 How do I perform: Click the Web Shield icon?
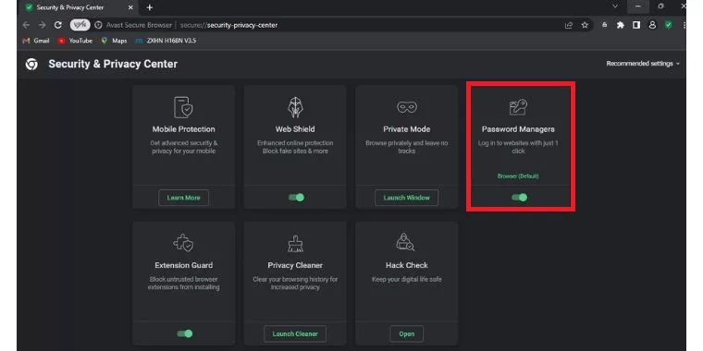pyautogui.click(x=295, y=107)
